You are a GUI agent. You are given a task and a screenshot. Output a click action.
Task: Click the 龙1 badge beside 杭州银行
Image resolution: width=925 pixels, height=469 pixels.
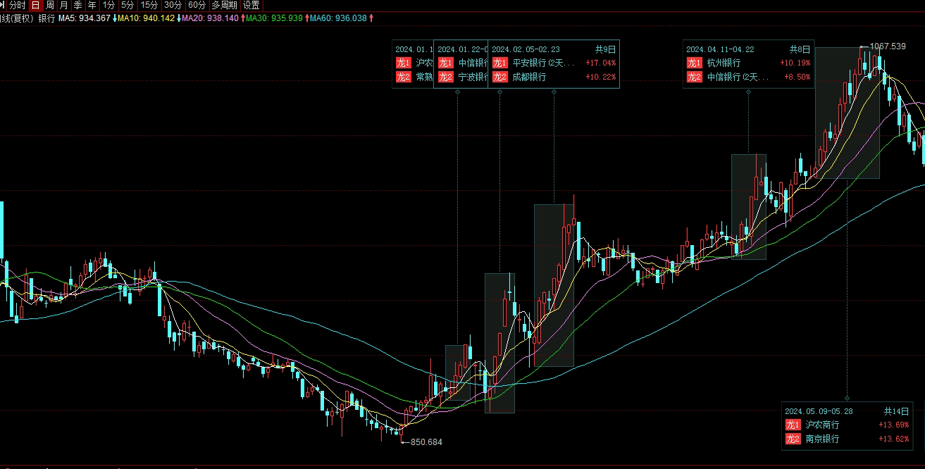694,63
